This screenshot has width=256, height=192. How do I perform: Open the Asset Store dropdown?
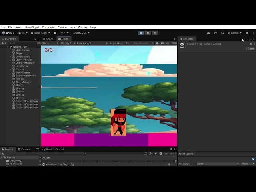pyautogui.click(x=40, y=33)
